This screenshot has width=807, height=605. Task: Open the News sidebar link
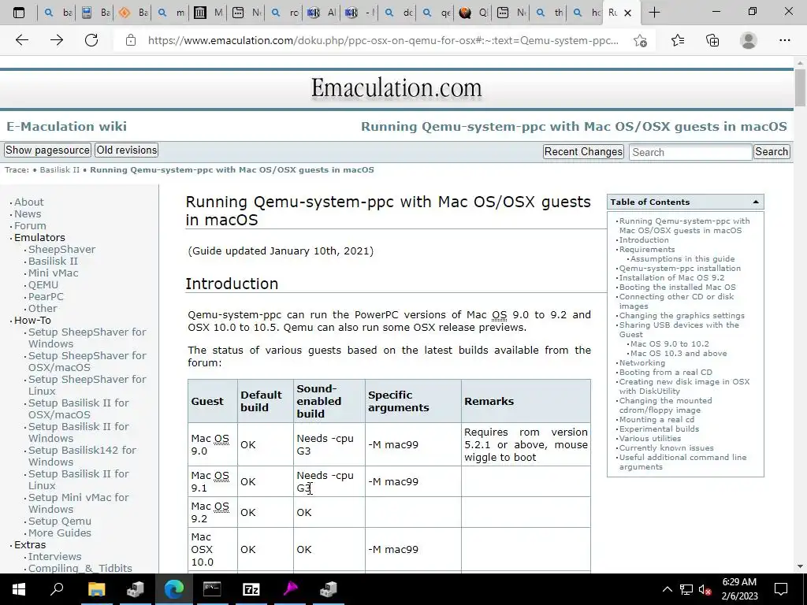pyautogui.click(x=28, y=214)
